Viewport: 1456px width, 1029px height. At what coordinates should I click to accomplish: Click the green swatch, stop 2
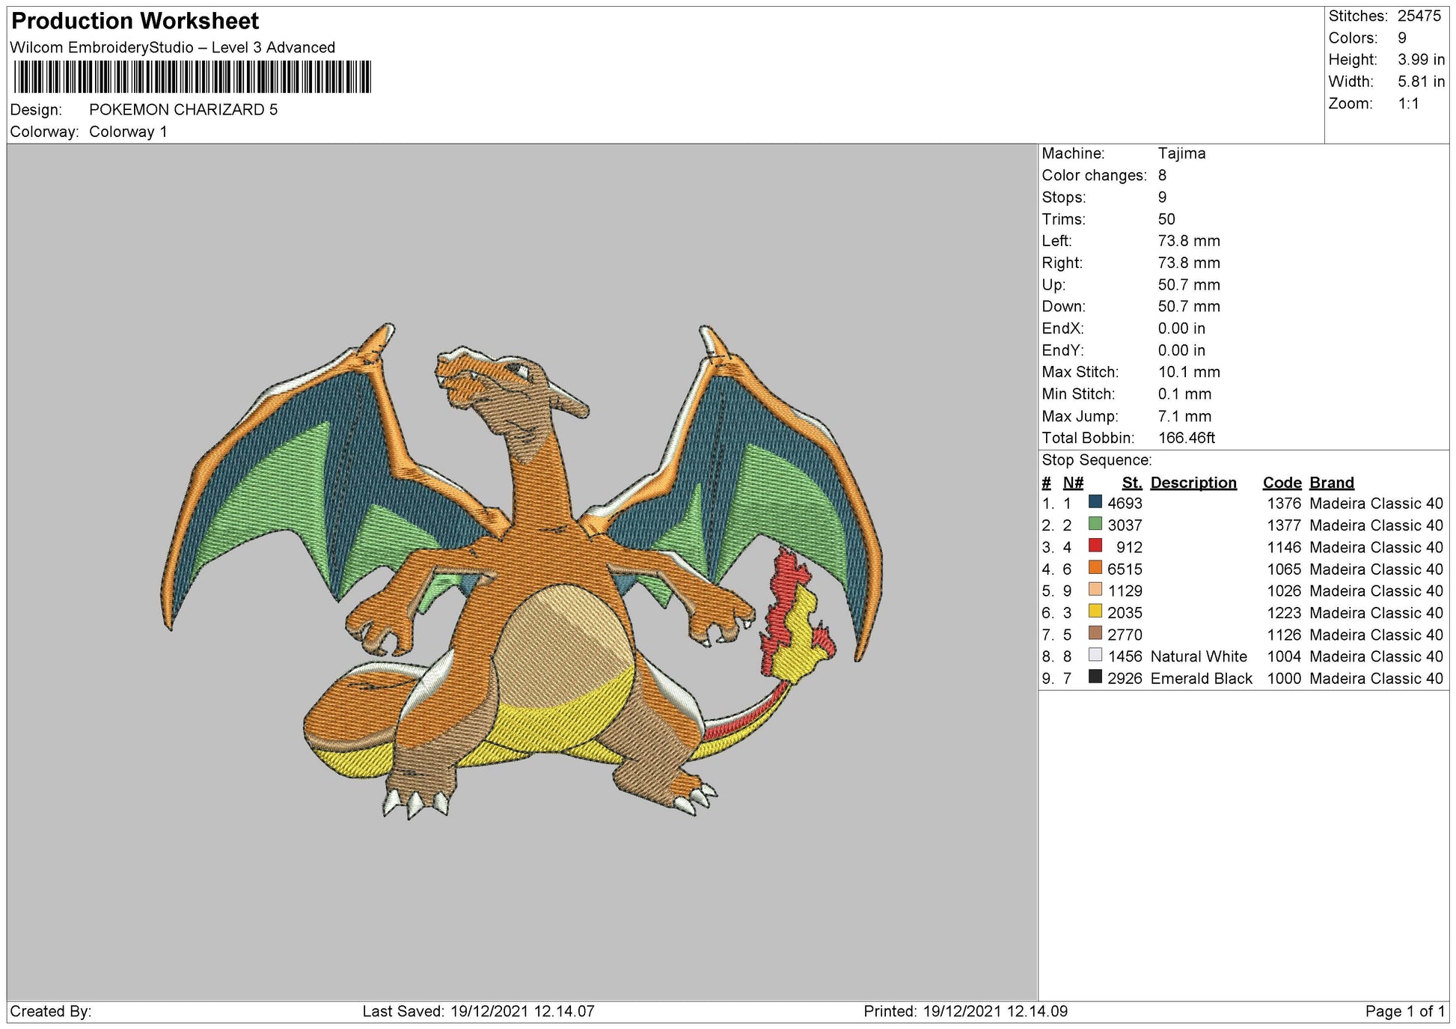pos(1095,524)
